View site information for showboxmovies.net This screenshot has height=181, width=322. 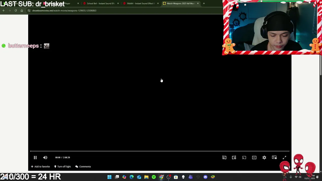29,11
